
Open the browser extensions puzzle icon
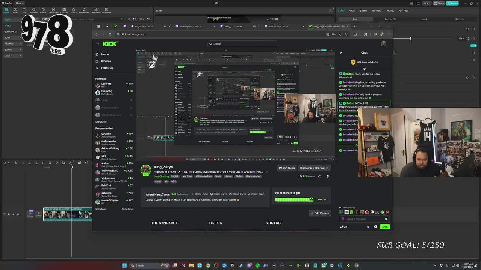pos(355,34)
